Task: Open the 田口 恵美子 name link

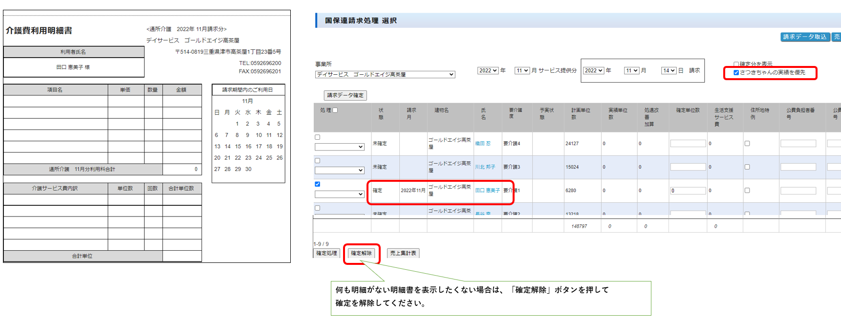Action: [487, 191]
